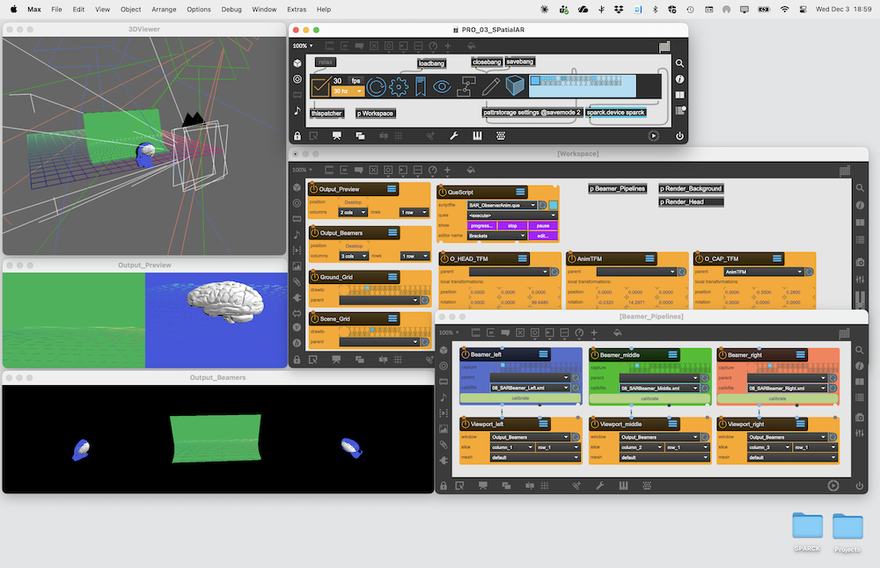Click the bookmark icon in SPARCK toolbar
This screenshot has width=880, height=568.
[421, 86]
